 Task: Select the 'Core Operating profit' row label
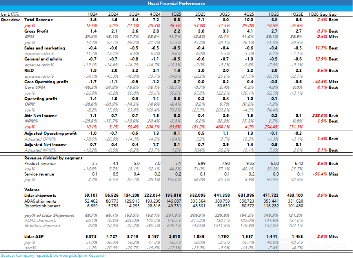tap(46, 82)
